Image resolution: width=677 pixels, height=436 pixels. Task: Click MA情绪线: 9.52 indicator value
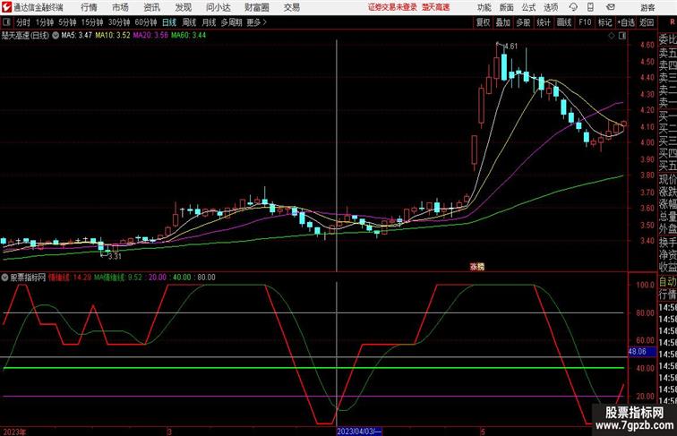click(x=118, y=278)
